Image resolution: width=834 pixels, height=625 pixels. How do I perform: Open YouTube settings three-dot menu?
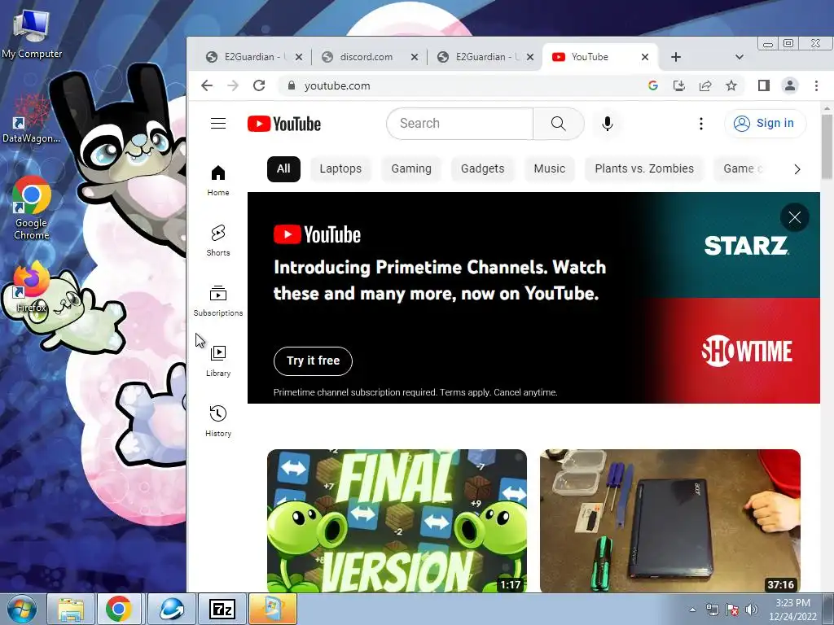[701, 124]
